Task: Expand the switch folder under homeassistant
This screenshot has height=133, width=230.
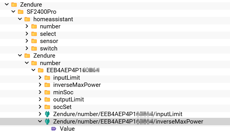Action: click(x=27, y=48)
